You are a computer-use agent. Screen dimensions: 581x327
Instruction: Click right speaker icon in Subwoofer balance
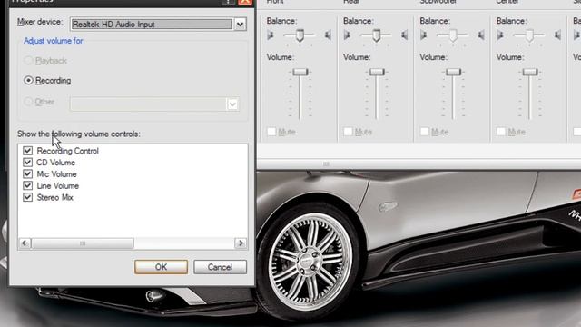(x=481, y=35)
